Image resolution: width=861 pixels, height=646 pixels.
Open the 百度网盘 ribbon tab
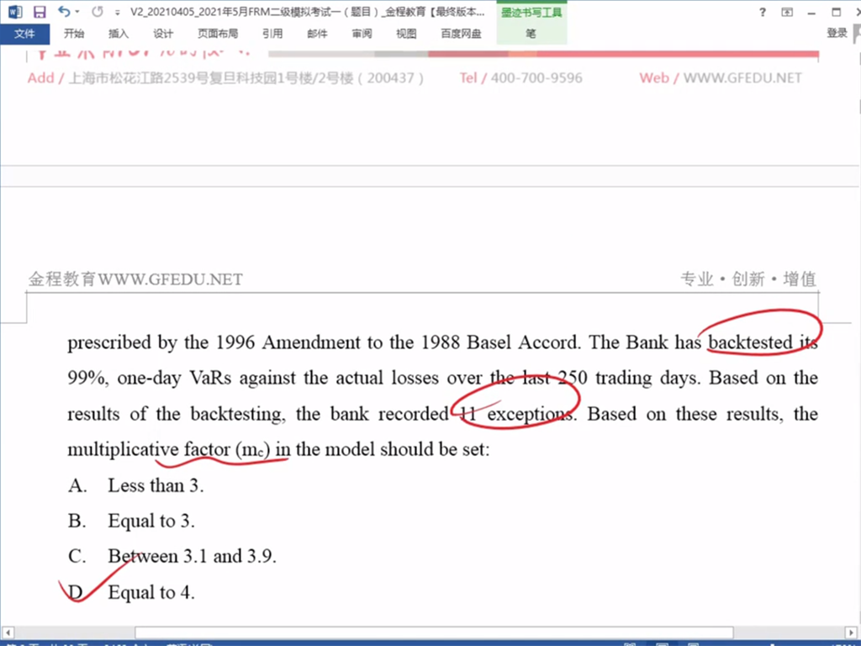pyautogui.click(x=461, y=34)
